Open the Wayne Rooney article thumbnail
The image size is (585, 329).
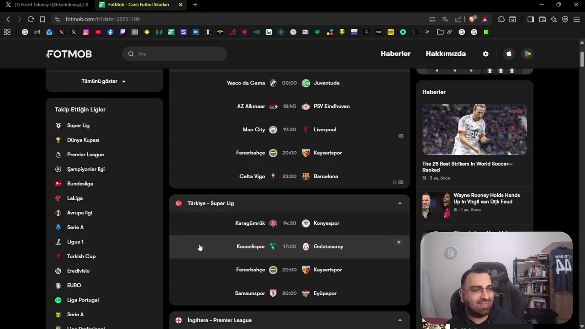point(436,206)
